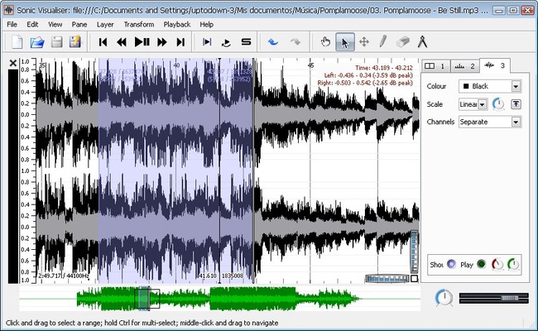Select the Measure compass tool
The width and height of the screenshot is (538, 331).
422,42
